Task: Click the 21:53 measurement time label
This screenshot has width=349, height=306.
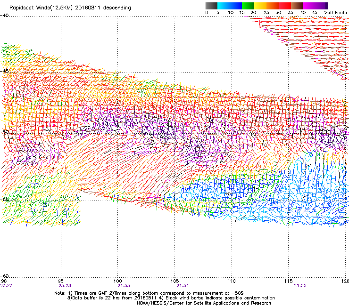Action: pos(124,286)
